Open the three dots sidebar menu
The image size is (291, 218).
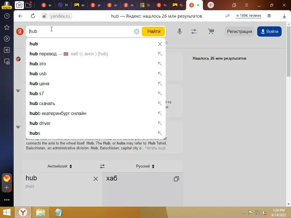pos(7,200)
